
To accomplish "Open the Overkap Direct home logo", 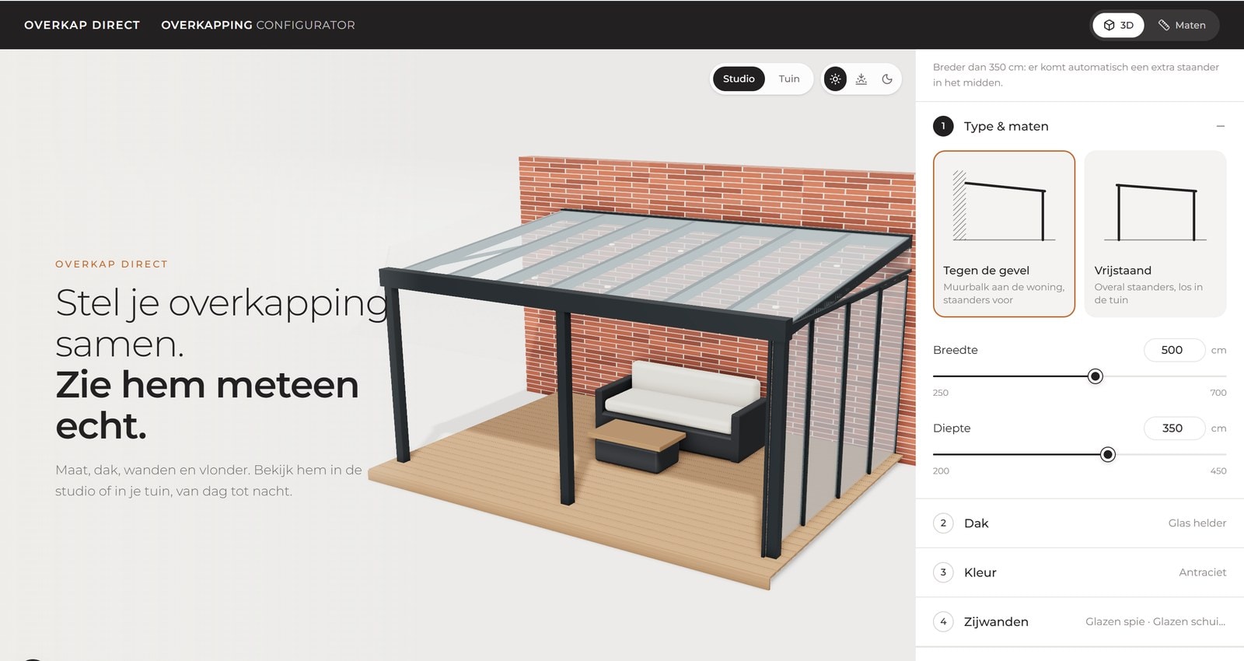I will 82,25.
